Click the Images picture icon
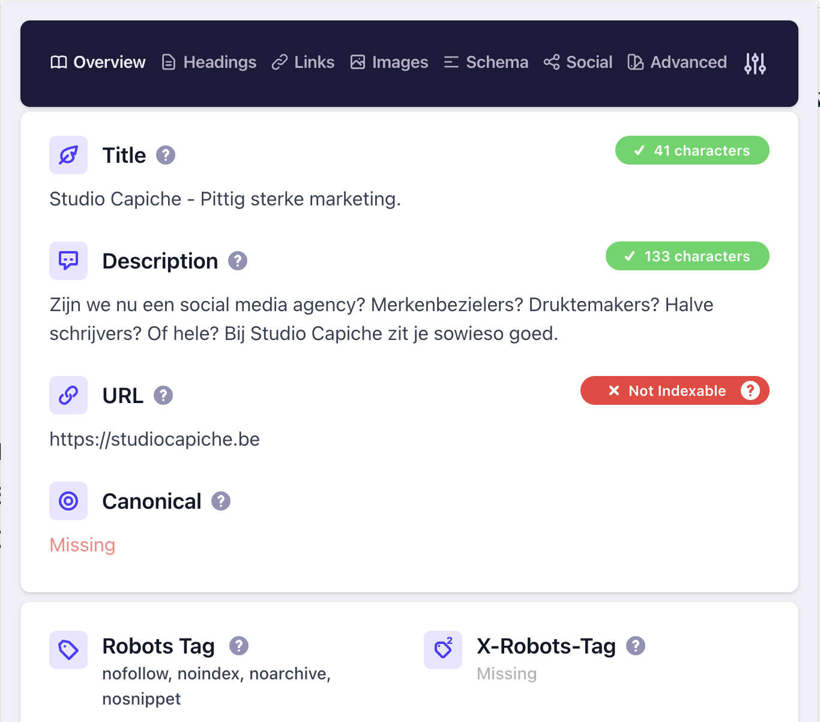820x722 pixels. click(x=358, y=62)
